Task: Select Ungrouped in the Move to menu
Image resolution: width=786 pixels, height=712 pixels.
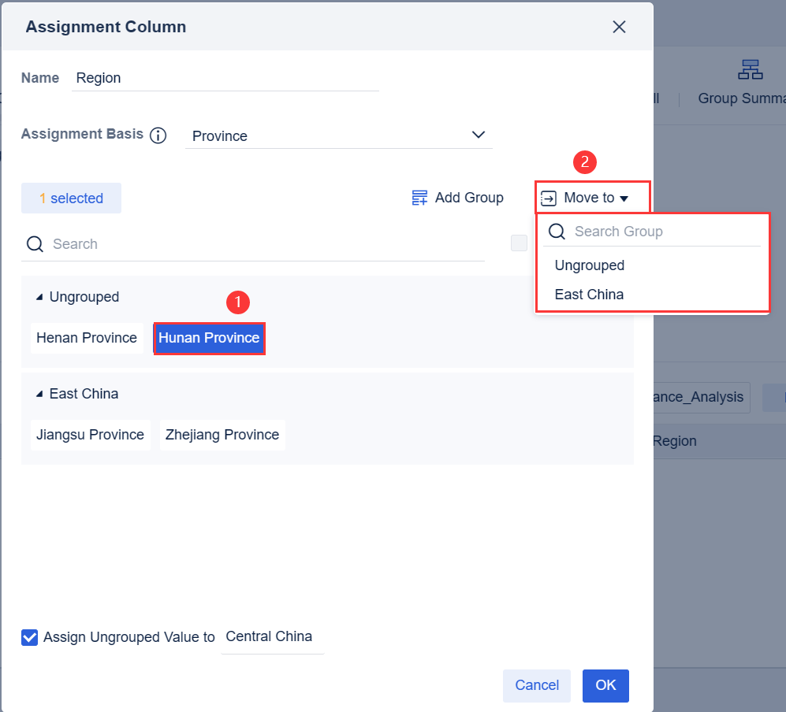Action: [589, 265]
